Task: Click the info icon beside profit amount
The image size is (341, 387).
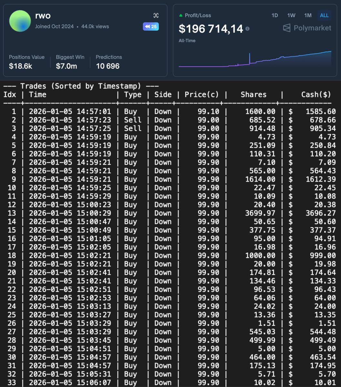Action: coord(247,29)
